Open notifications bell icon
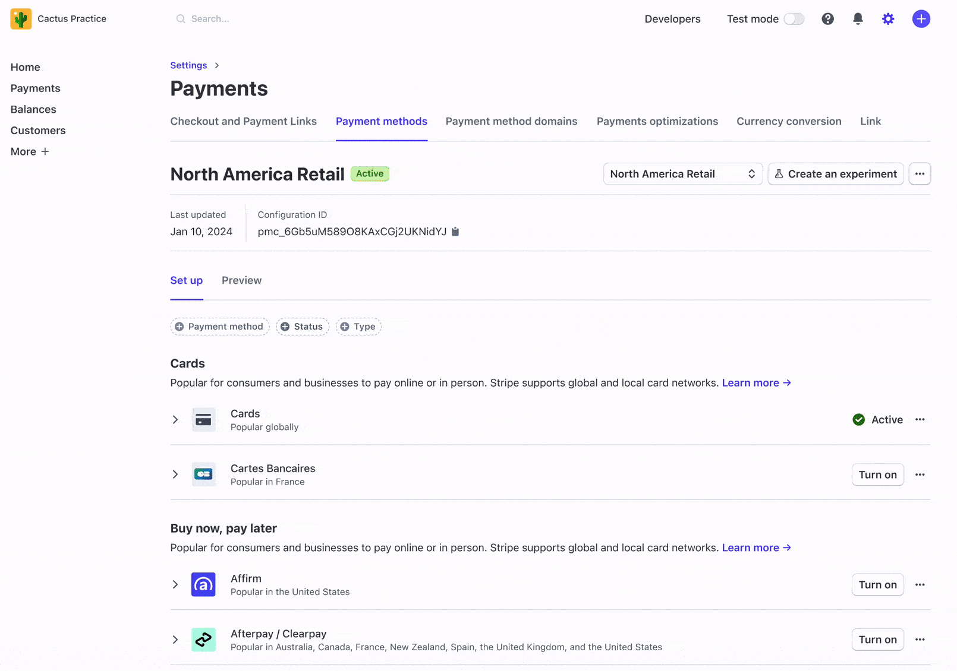957x671 pixels. pos(858,19)
